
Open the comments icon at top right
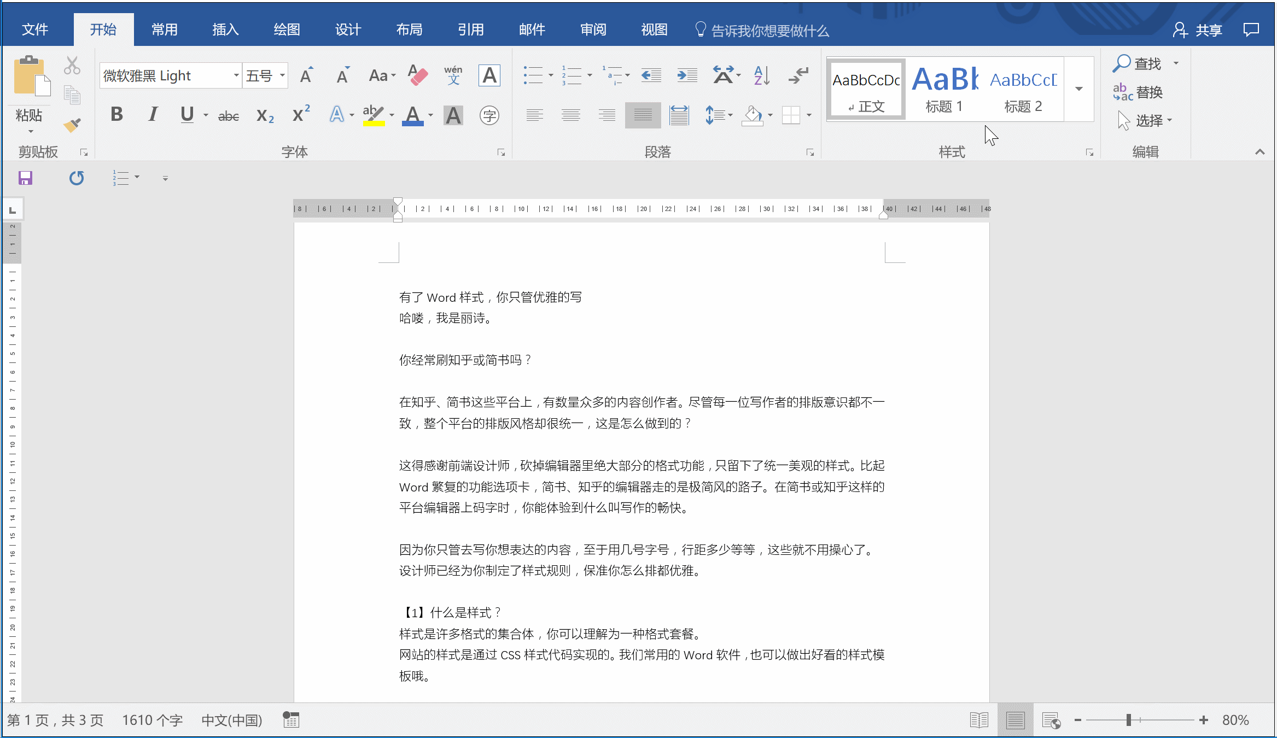click(1251, 30)
